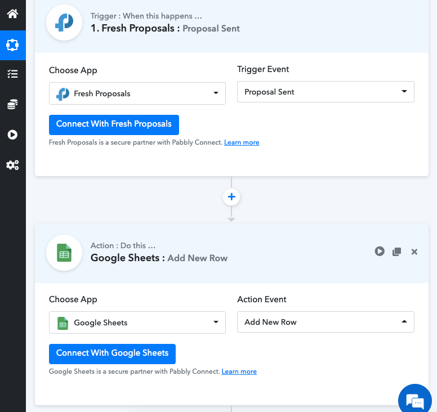This screenshot has height=412, width=437.
Task: Click the Action Event label
Action: click(x=262, y=299)
